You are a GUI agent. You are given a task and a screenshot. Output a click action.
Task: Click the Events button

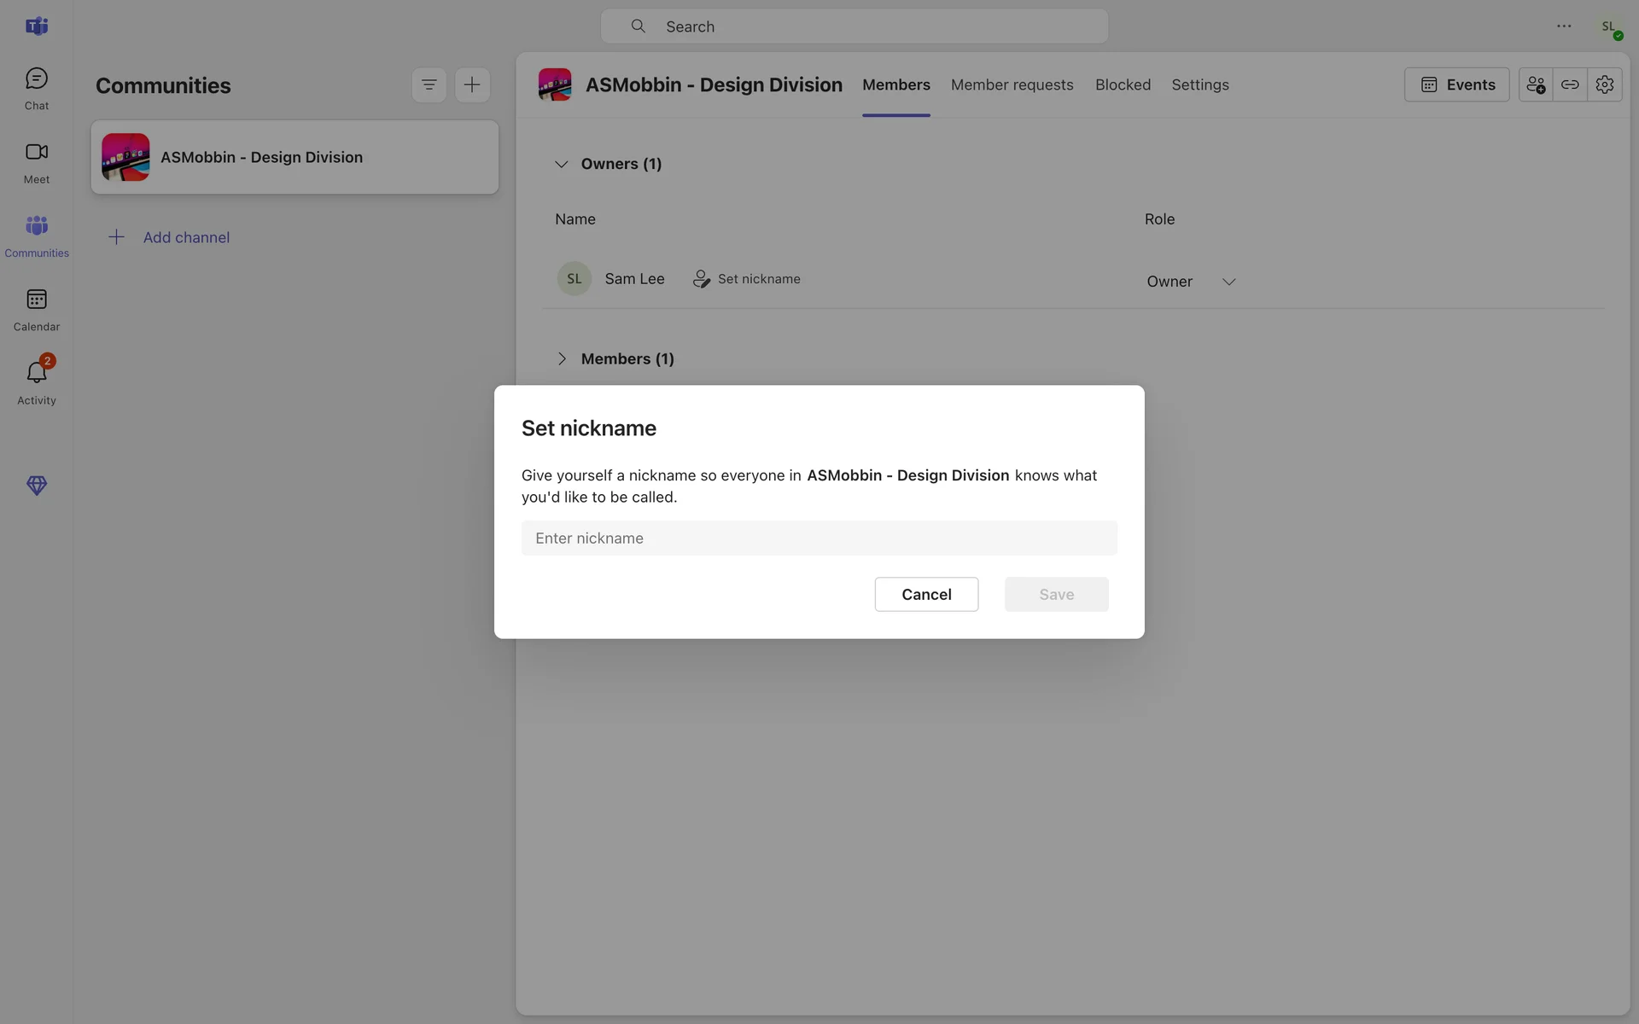pos(1456,84)
